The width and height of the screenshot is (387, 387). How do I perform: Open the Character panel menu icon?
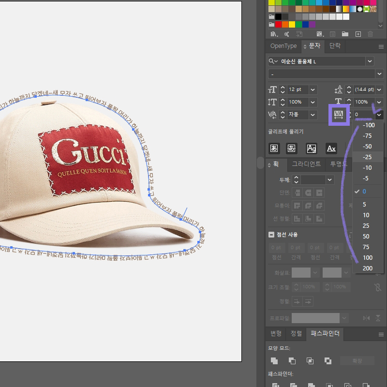pos(381,46)
